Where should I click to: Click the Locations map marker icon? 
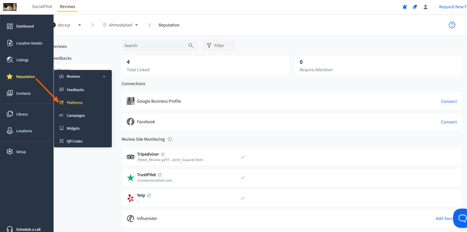10,131
